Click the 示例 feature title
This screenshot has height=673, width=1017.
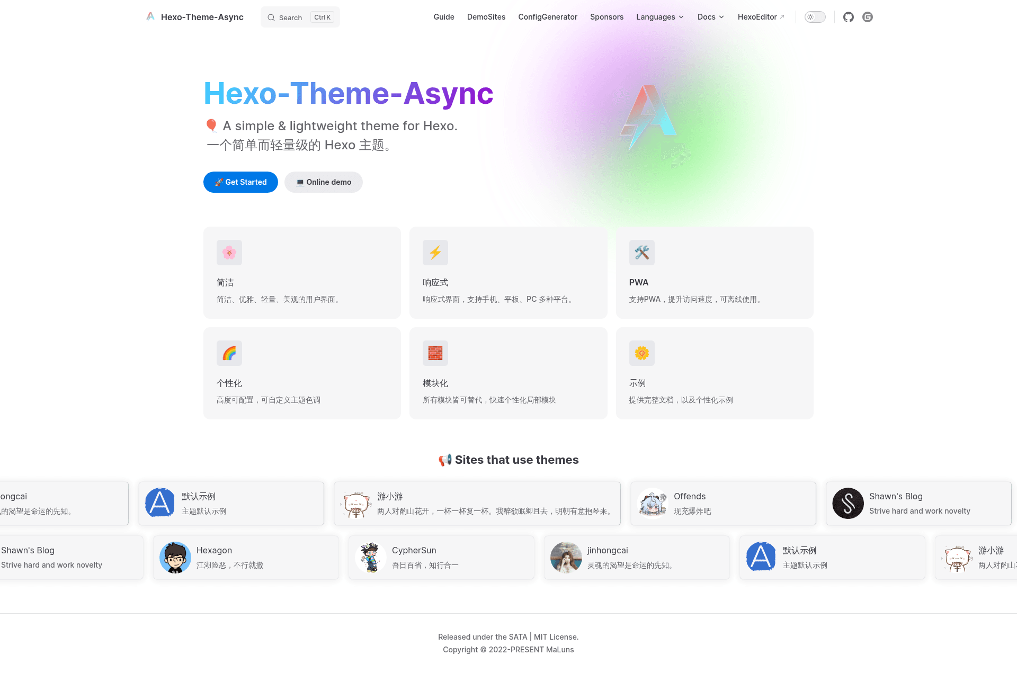coord(637,383)
